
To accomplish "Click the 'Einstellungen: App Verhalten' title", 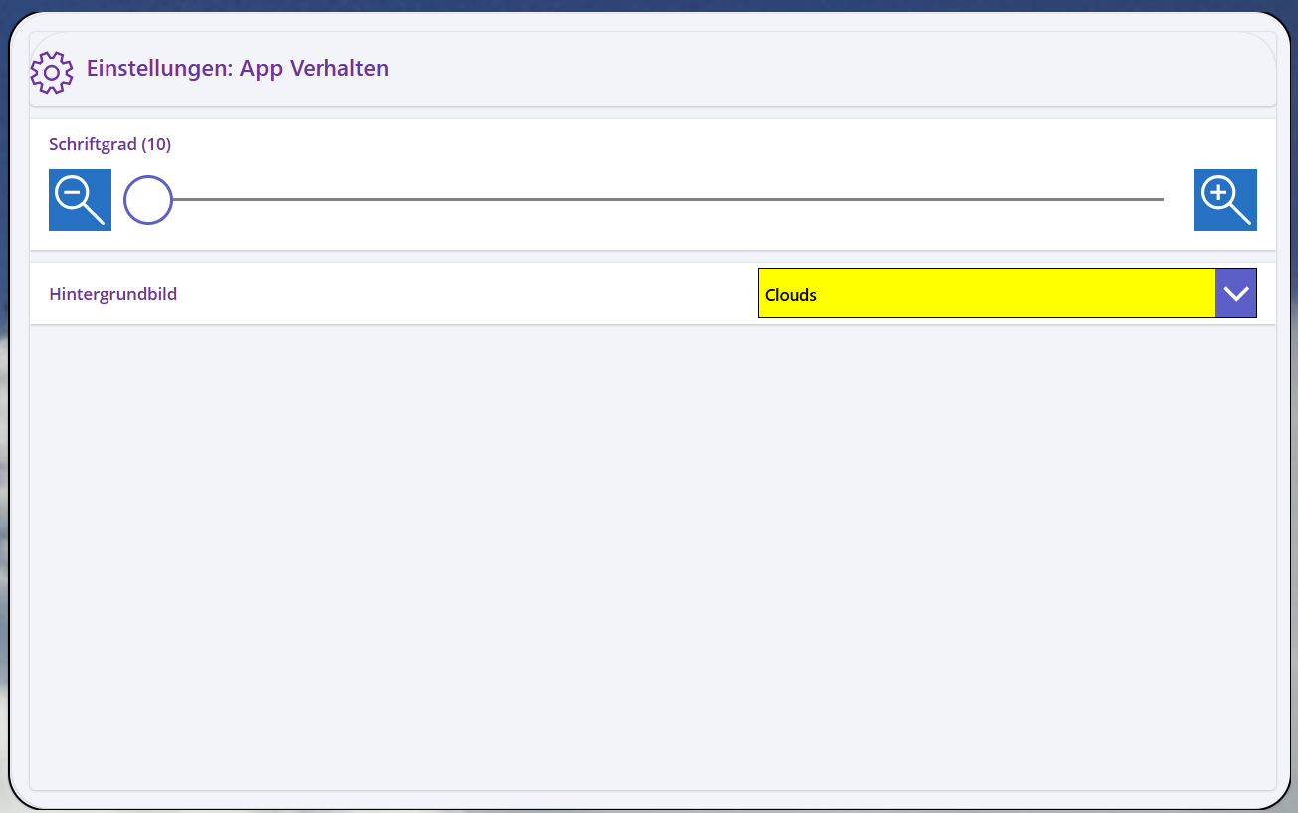I will 237,69.
